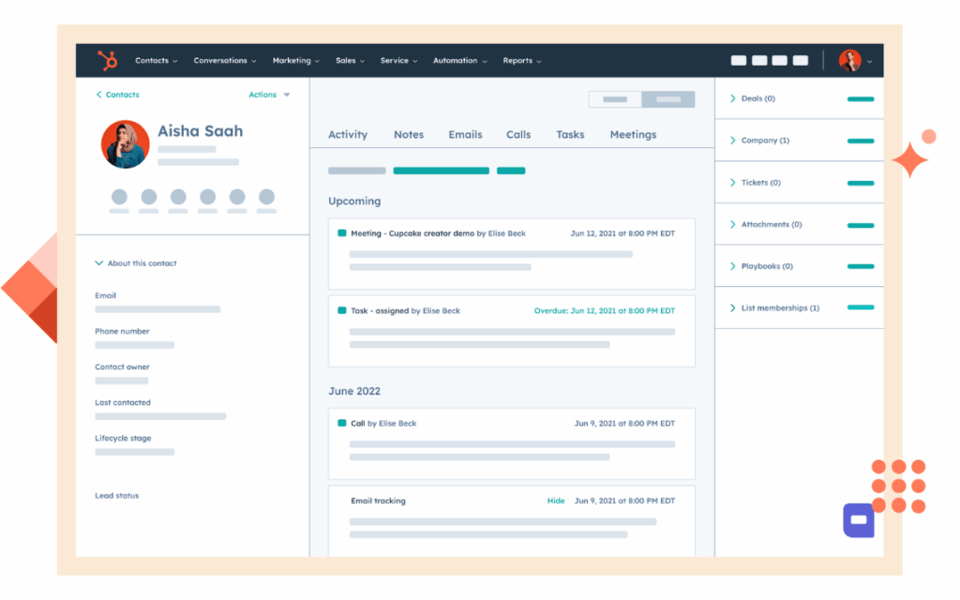Image resolution: width=960 pixels, height=600 pixels.
Task: Open the Service menu
Action: [398, 61]
